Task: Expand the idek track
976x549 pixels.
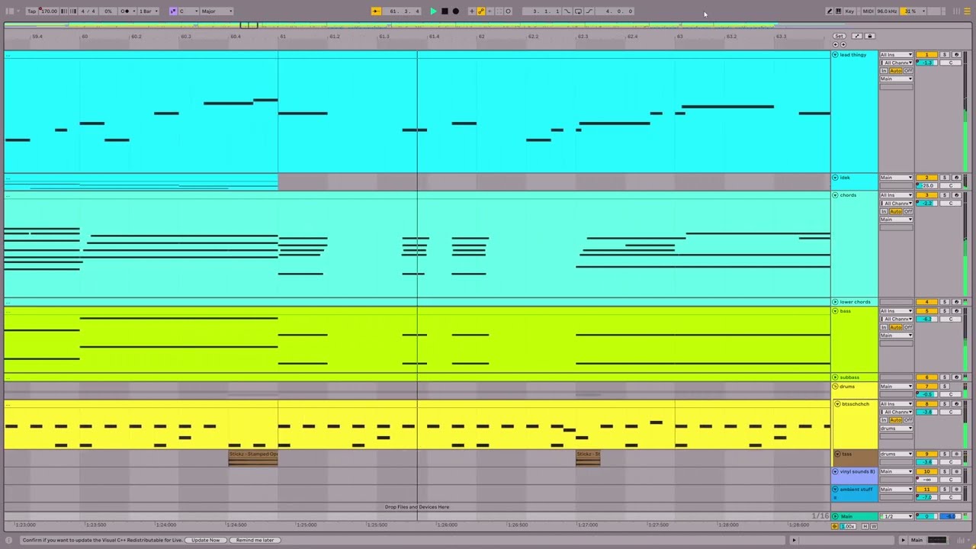Action: click(x=835, y=178)
